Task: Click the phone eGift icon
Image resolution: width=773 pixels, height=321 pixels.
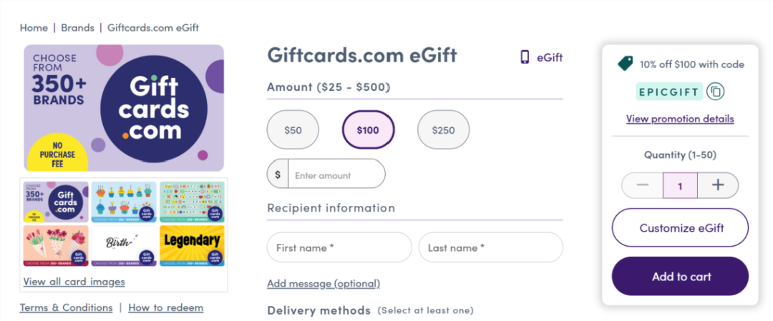Action: pos(525,57)
